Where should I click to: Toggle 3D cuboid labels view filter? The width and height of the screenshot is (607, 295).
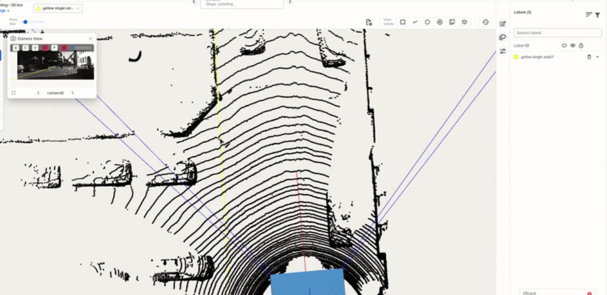pyautogui.click(x=465, y=22)
